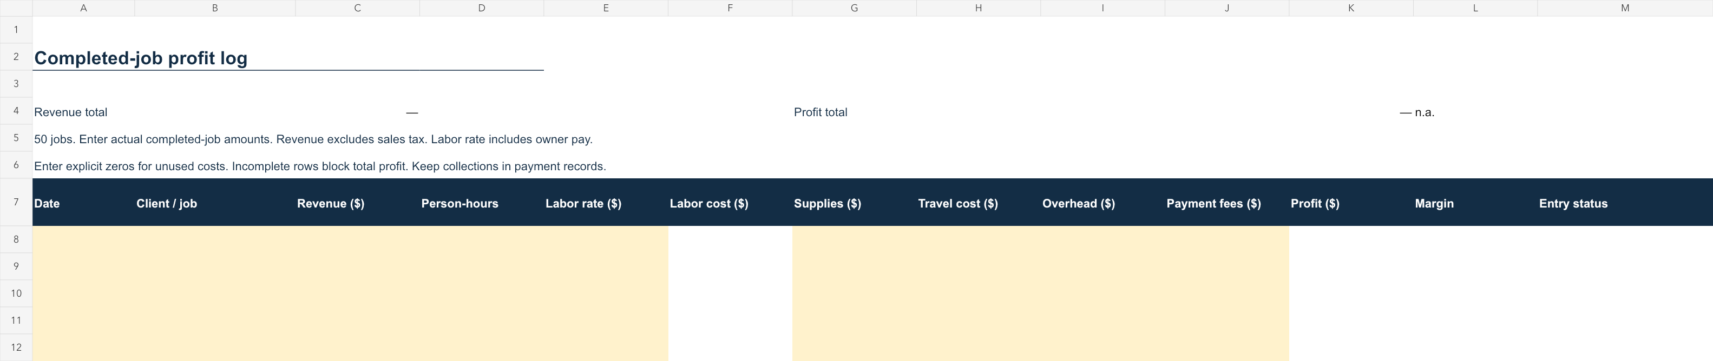
Task: Select the Travel cost ($) header cell
Action: [x=979, y=203]
